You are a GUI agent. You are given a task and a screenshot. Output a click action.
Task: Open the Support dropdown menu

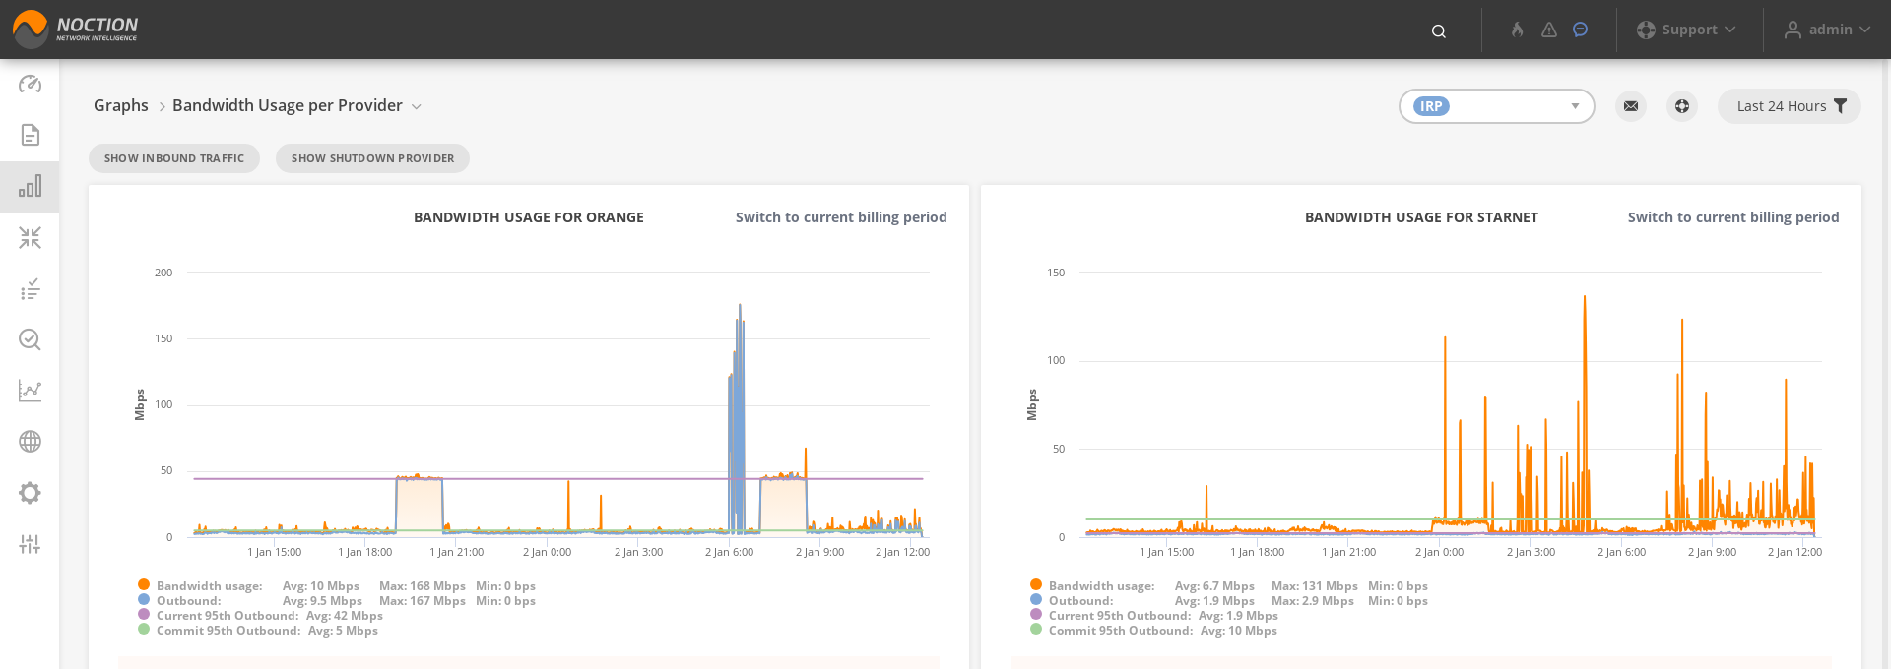[1686, 30]
